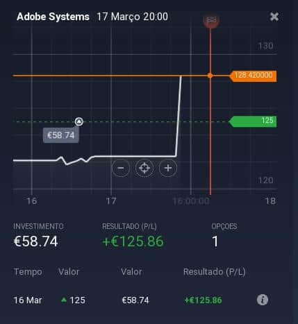The image size is (298, 324).
Task: Select the €58.74 tooltip on chart
Action: 60,135
